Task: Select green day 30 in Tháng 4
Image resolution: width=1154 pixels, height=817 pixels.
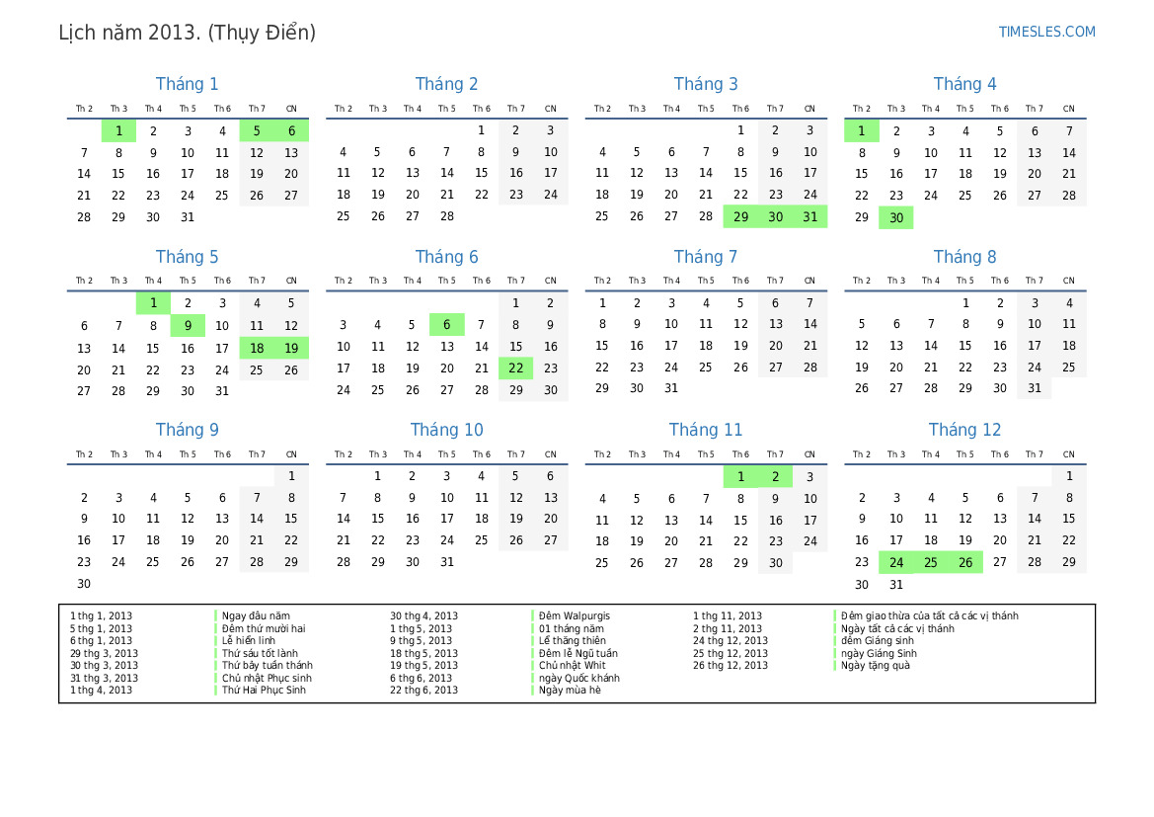Action: [x=896, y=217]
